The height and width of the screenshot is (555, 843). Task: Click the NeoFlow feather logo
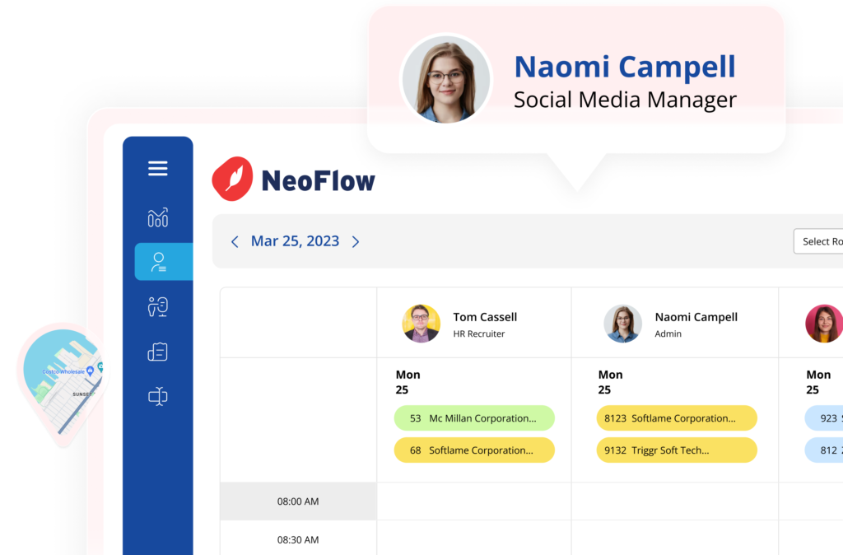pos(233,179)
